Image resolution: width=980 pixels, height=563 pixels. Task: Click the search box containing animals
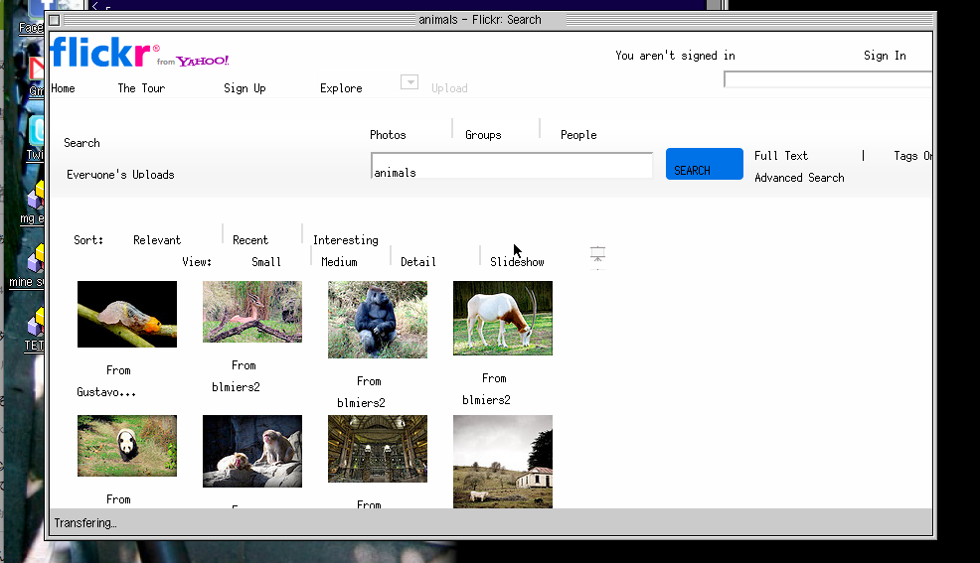[x=511, y=166]
